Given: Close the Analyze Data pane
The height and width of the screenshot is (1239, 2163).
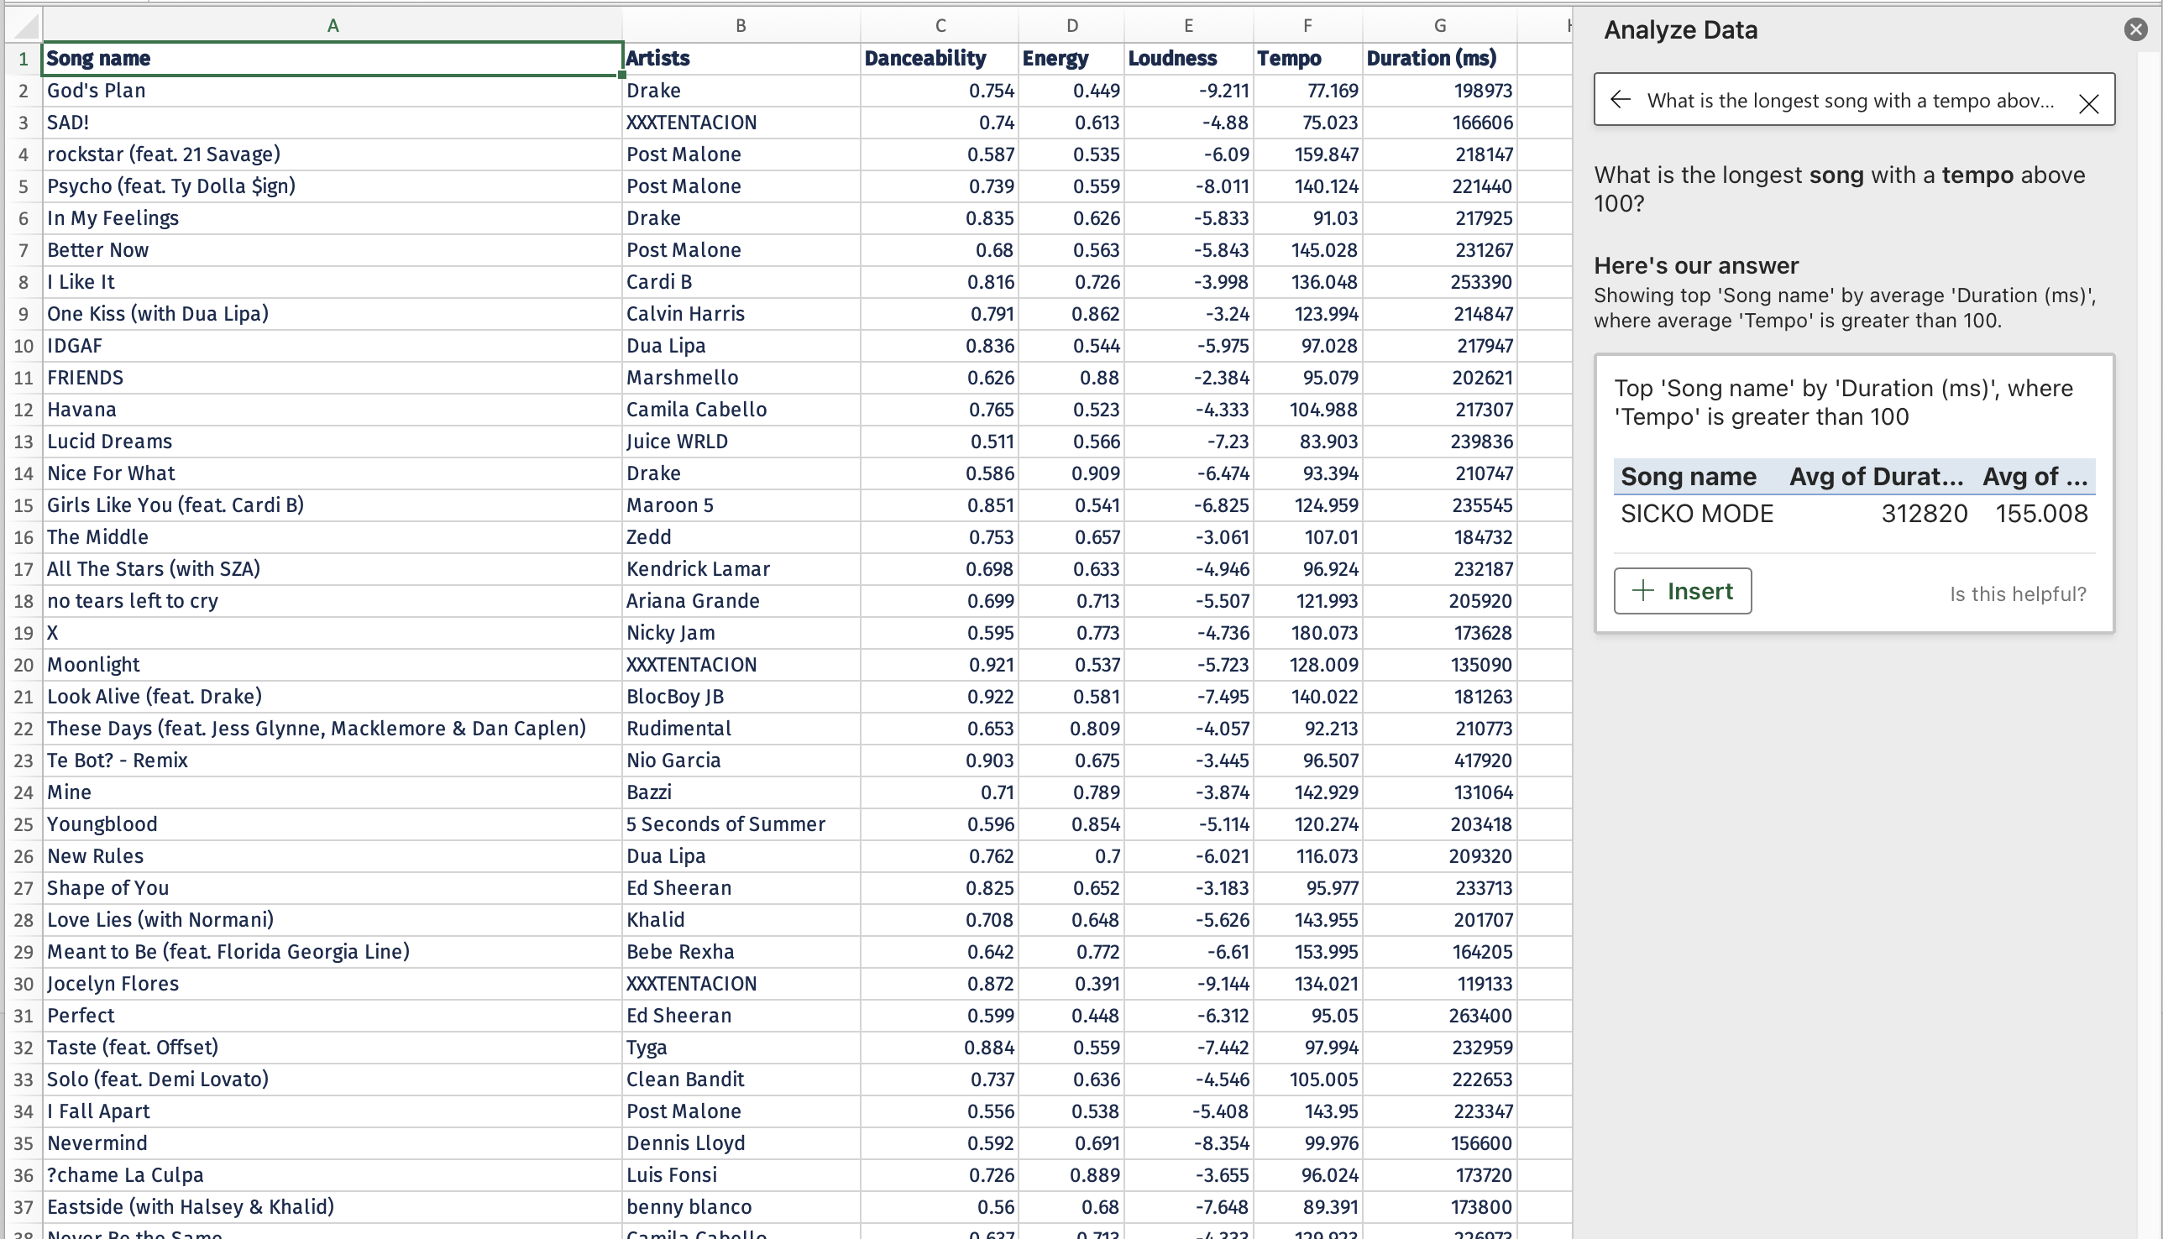Looking at the screenshot, I should pyautogui.click(x=2135, y=29).
